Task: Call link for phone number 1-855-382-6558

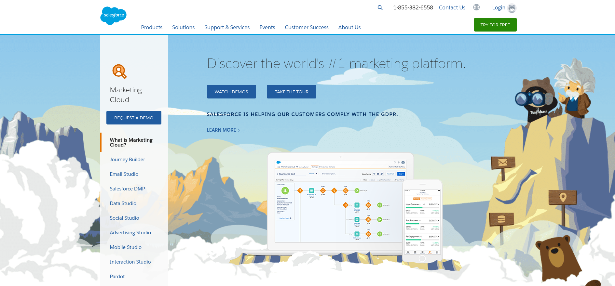Action: [413, 7]
